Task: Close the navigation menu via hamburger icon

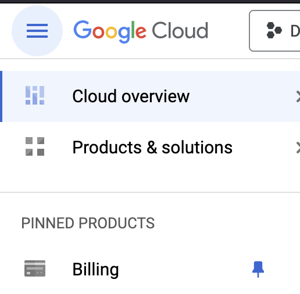Action: [37, 31]
